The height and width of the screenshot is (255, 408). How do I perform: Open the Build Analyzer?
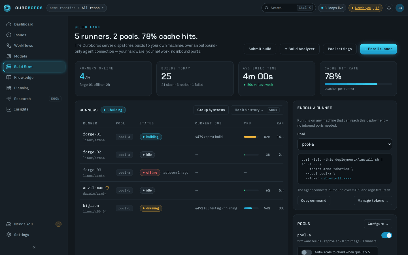pyautogui.click(x=299, y=49)
